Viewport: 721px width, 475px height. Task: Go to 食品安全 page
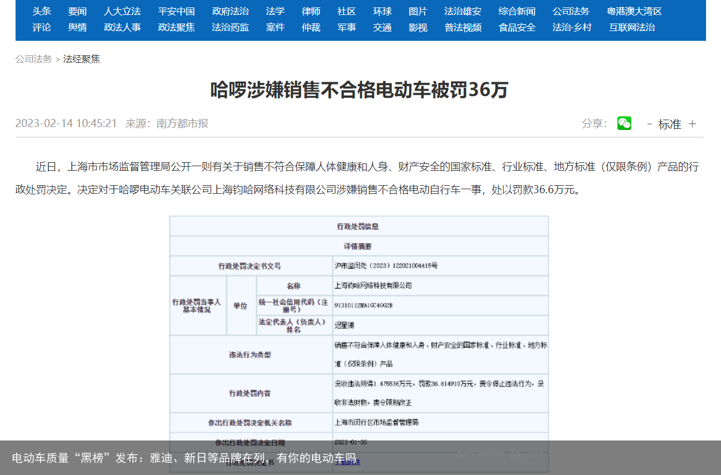[x=517, y=27]
